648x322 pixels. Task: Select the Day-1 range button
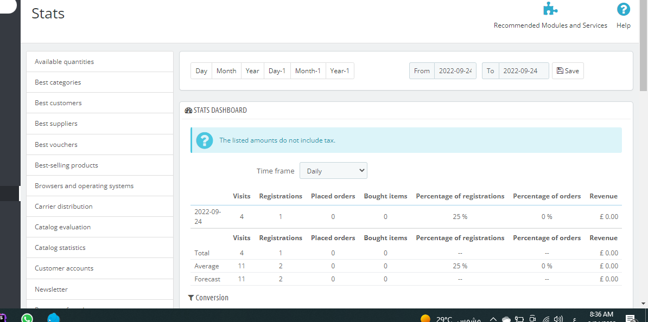click(277, 70)
